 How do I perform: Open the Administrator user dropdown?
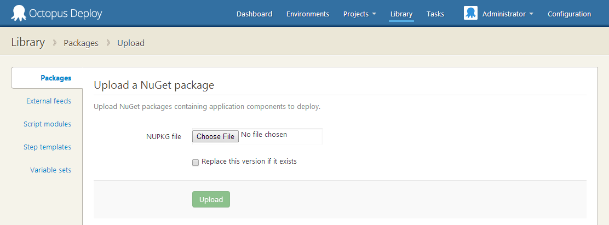(x=508, y=14)
